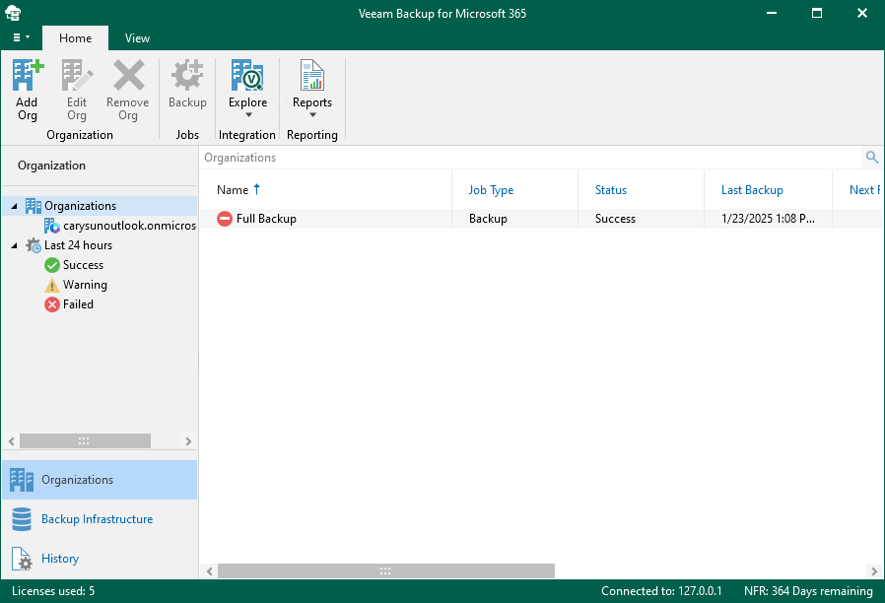The height and width of the screenshot is (603, 885).
Task: Sort by the Name column header
Action: click(x=233, y=190)
